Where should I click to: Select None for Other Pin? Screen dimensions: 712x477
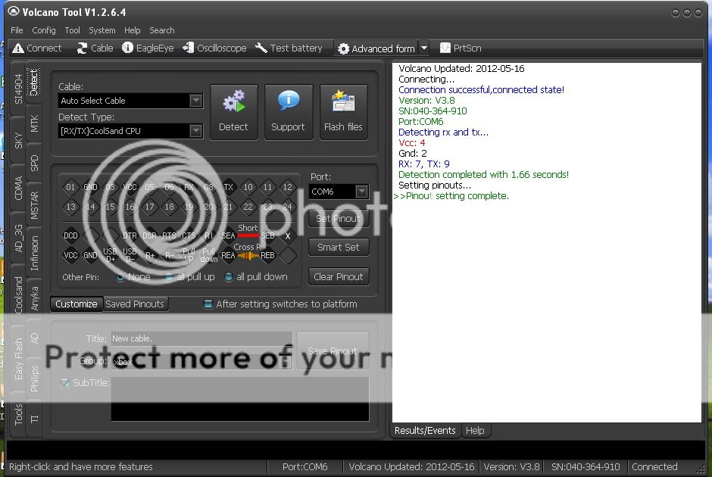pyautogui.click(x=120, y=277)
